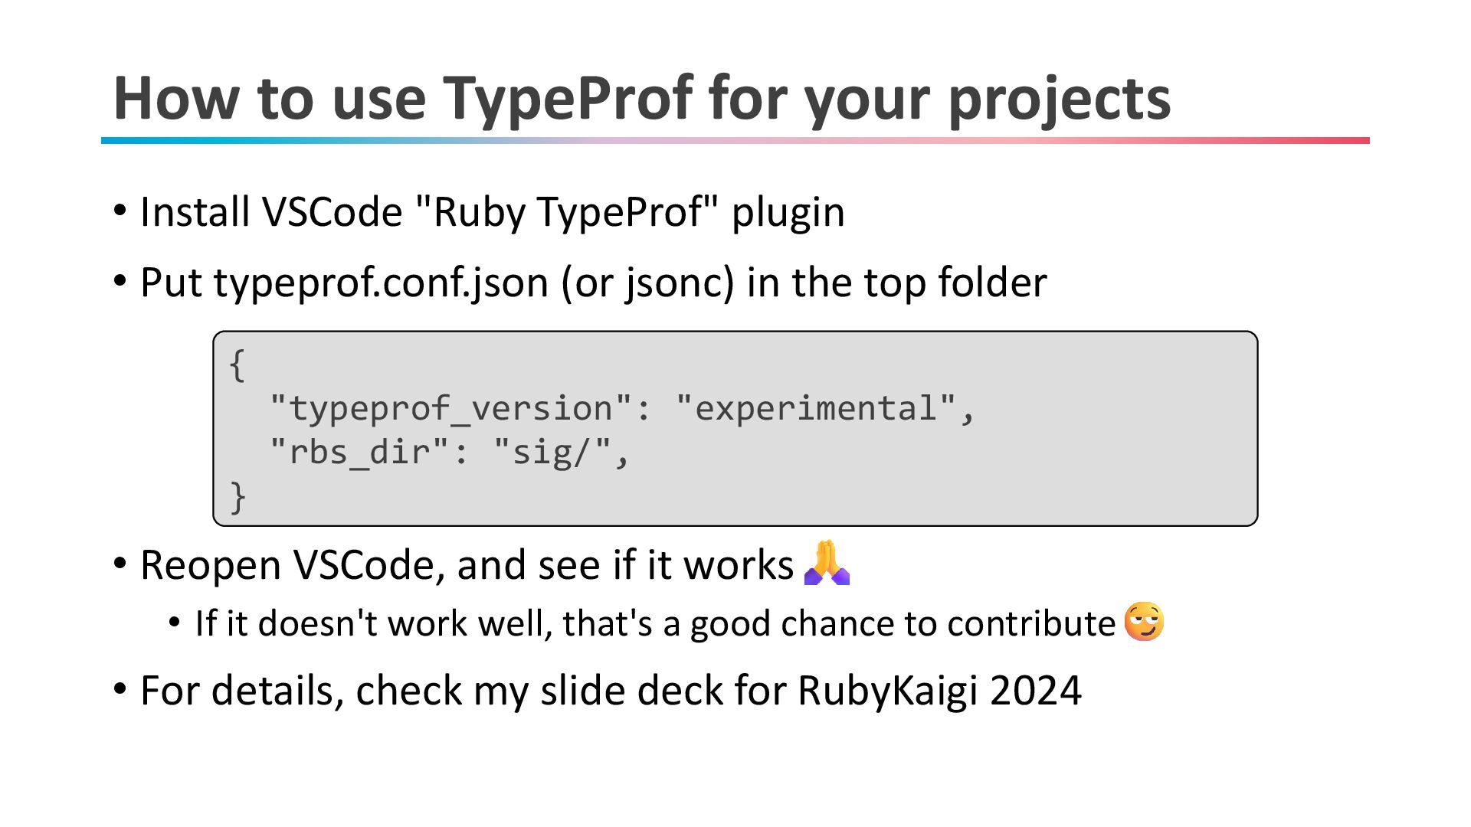Click the opening curly brace in code
The image size is (1471, 827).
tap(238, 364)
